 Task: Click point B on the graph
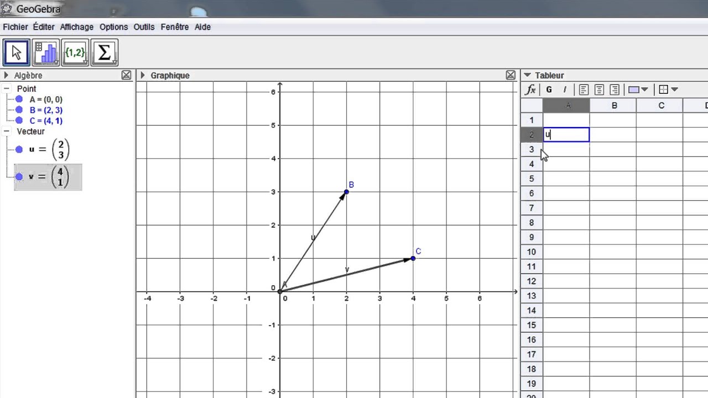(x=347, y=192)
